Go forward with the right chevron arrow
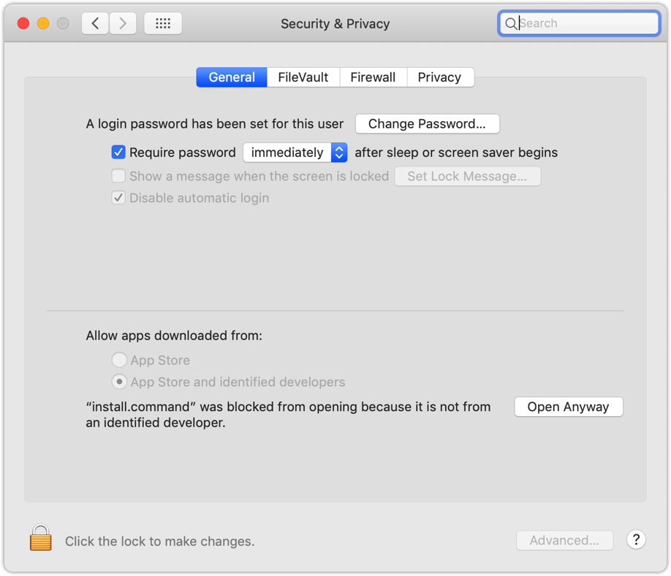 (123, 23)
